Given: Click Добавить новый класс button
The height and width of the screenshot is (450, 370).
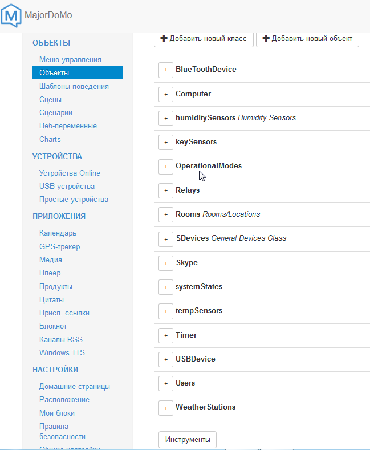Looking at the screenshot, I should (x=204, y=39).
